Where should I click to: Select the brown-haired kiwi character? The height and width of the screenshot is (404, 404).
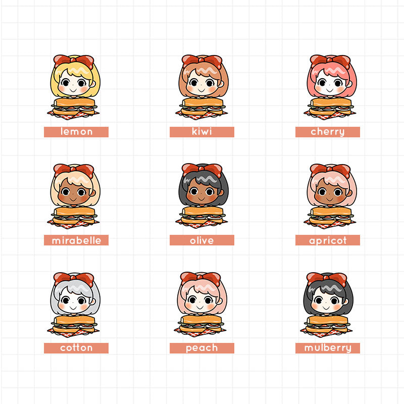pos(201,87)
